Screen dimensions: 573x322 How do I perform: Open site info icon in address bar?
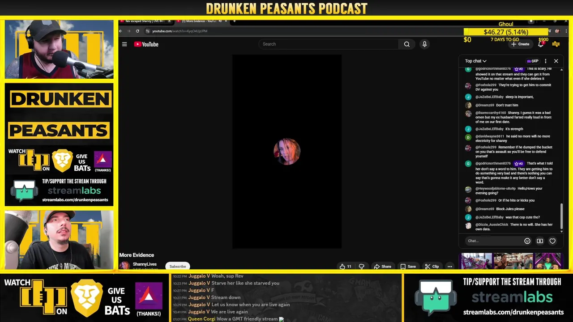click(148, 31)
